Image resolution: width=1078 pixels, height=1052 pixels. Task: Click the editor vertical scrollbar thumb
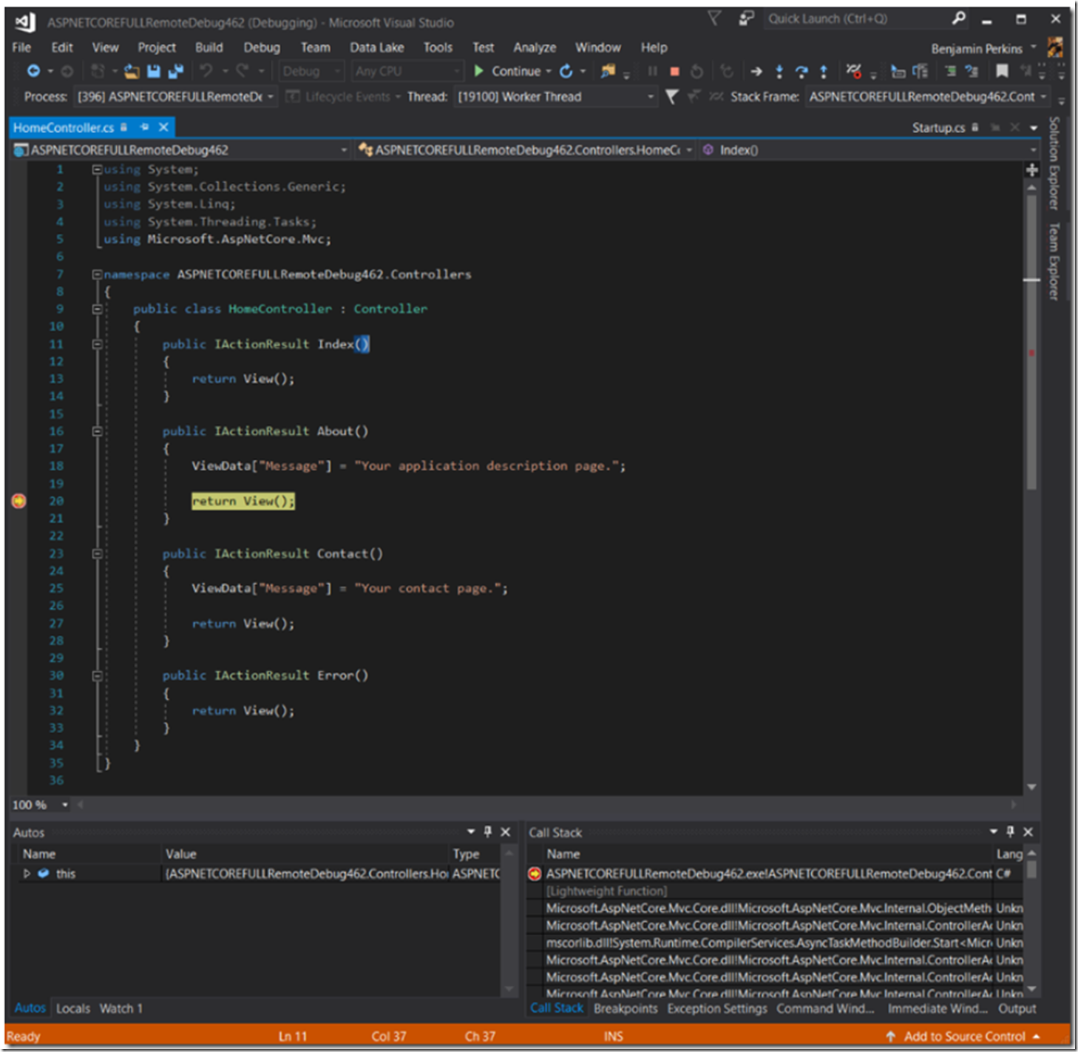tap(1031, 342)
